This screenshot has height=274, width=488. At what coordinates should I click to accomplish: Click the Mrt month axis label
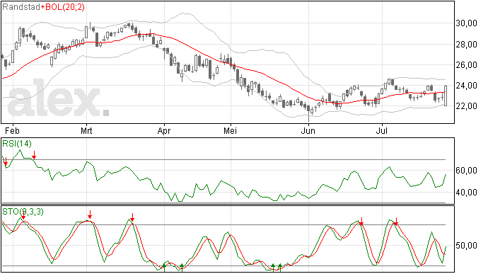86,130
